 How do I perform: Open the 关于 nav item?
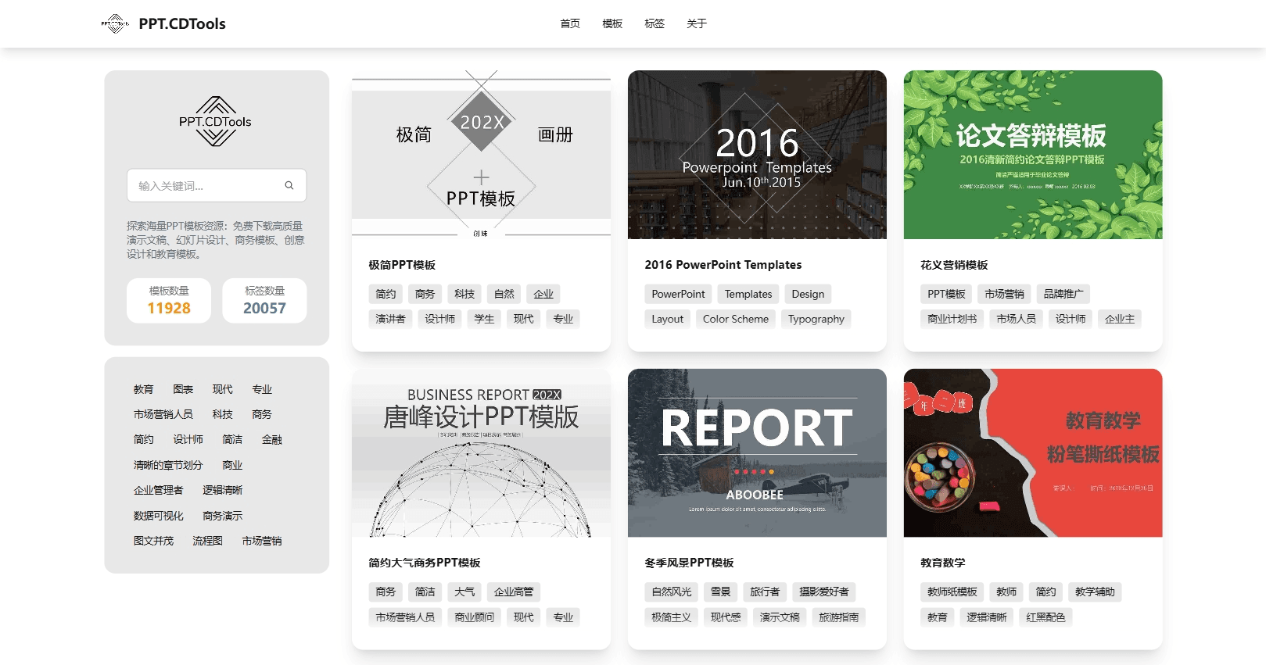click(697, 23)
